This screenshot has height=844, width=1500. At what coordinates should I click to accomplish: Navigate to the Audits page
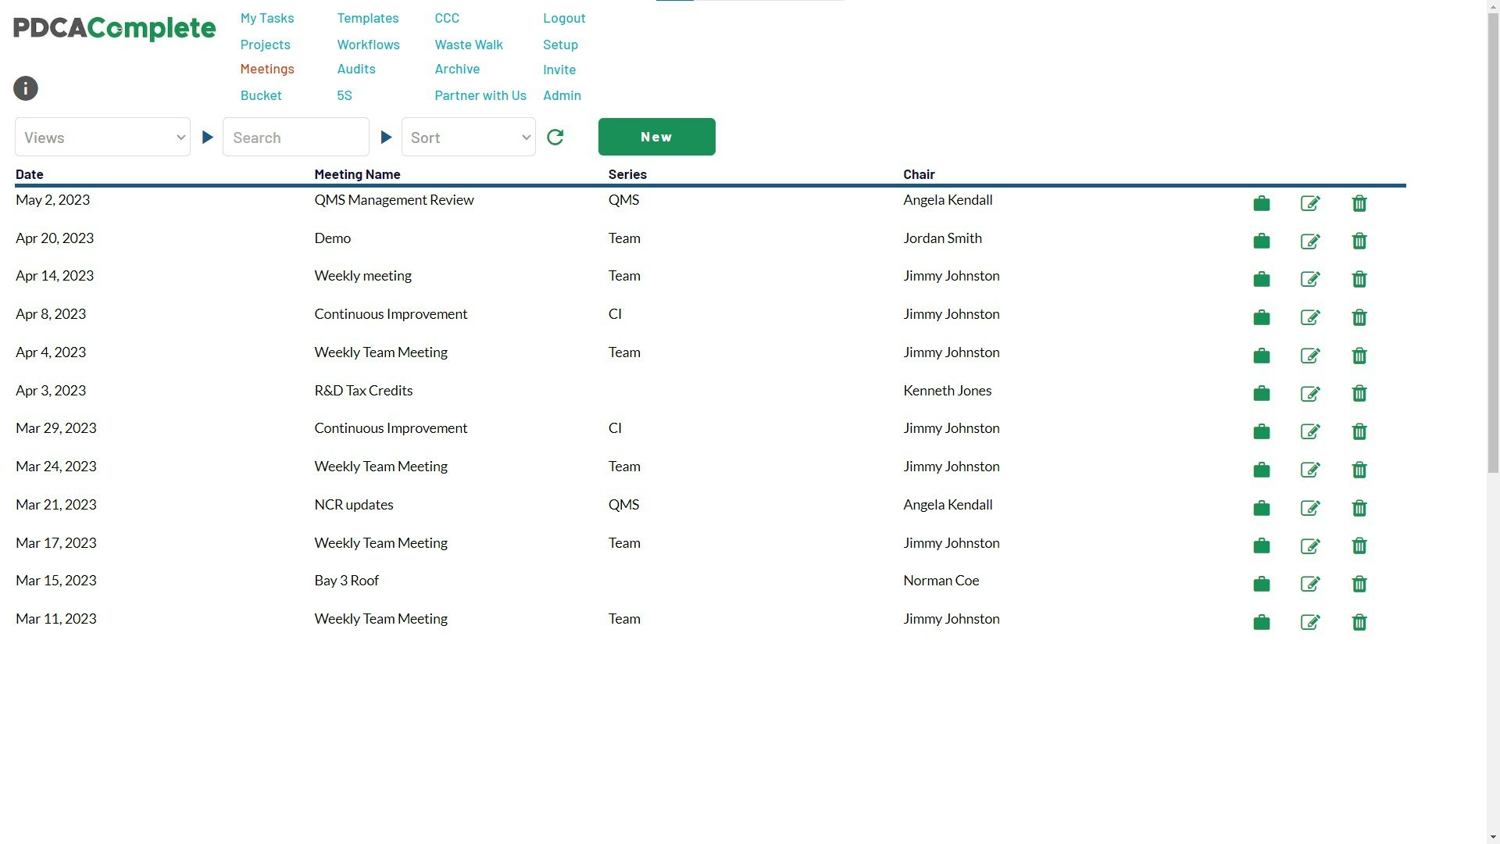pos(355,69)
